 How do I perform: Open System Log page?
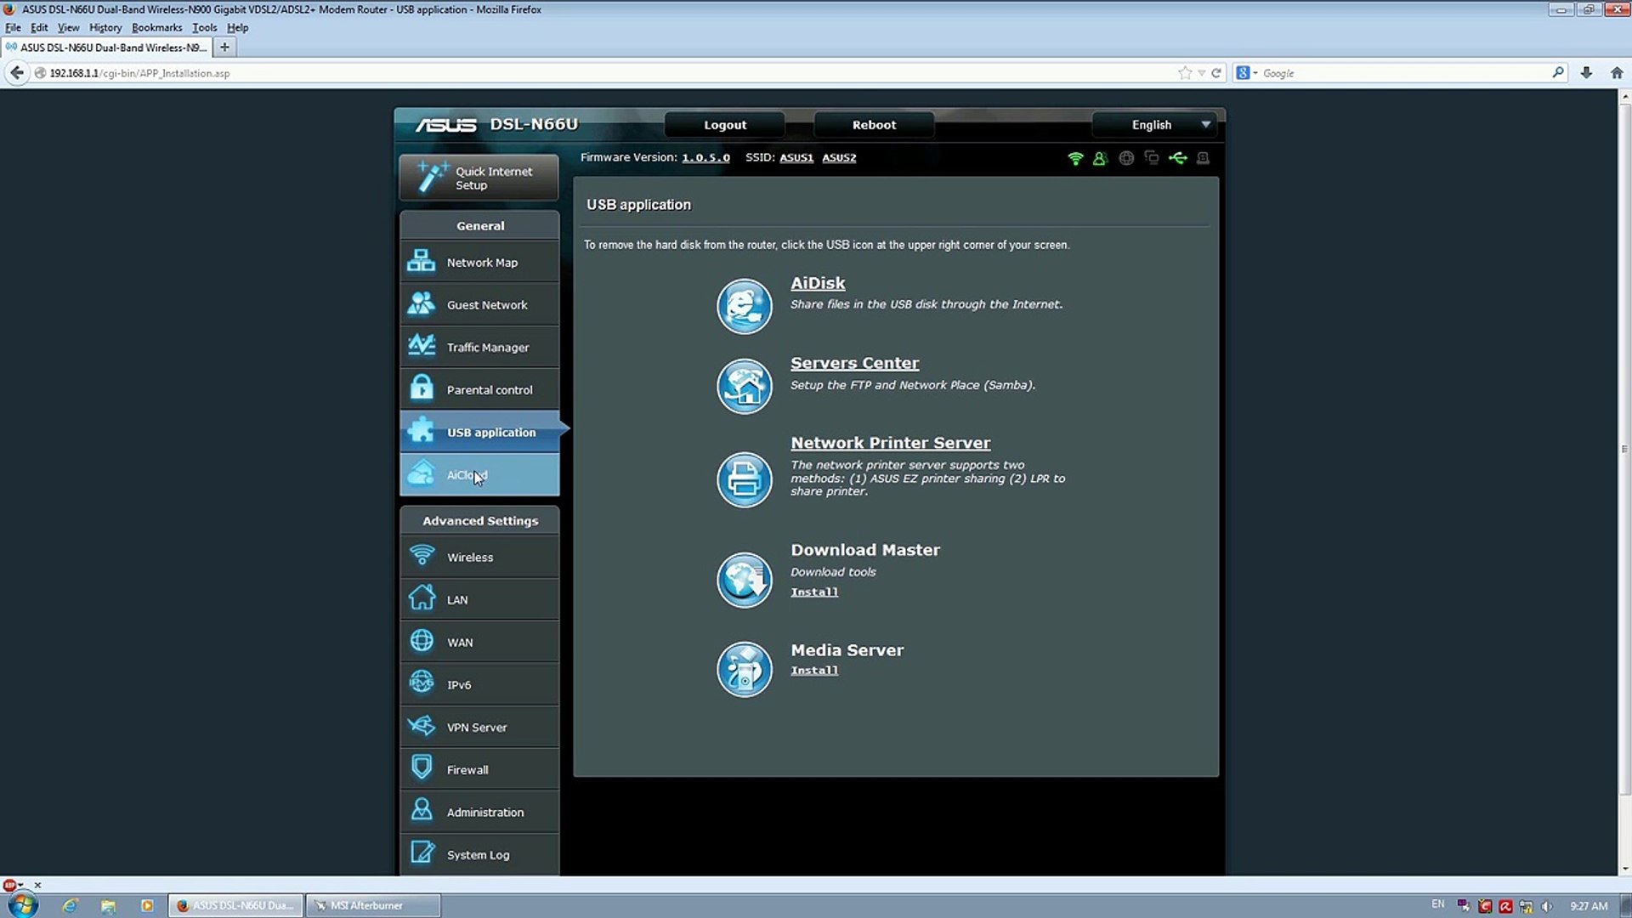click(479, 854)
